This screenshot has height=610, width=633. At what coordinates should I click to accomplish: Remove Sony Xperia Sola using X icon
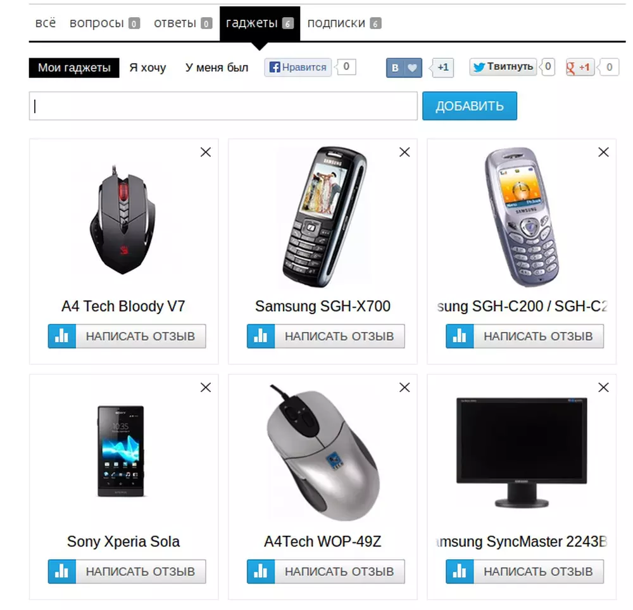(206, 388)
